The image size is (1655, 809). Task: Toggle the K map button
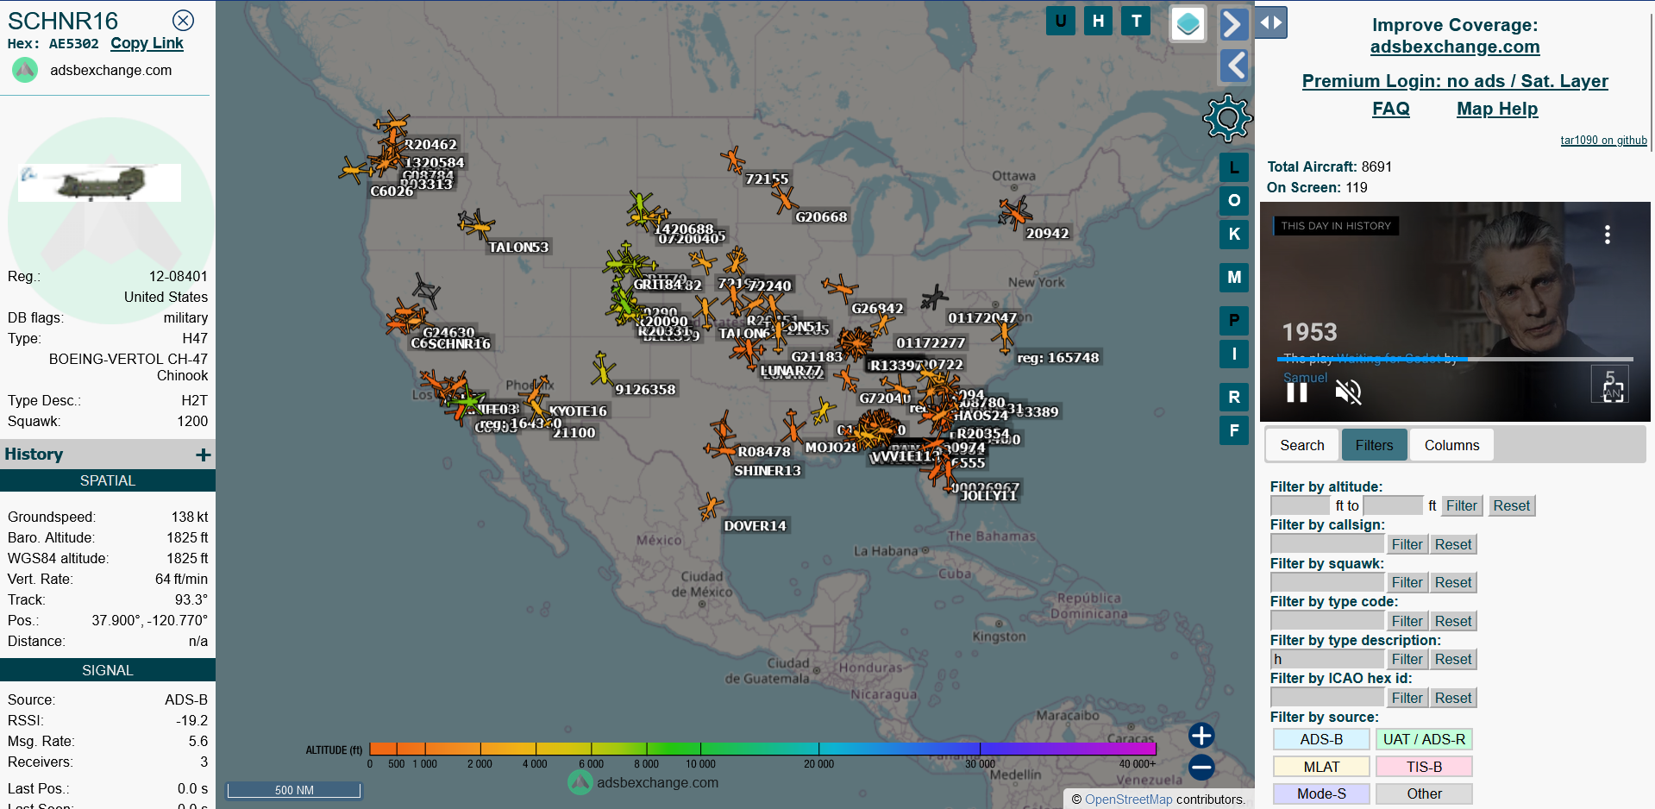1234,234
